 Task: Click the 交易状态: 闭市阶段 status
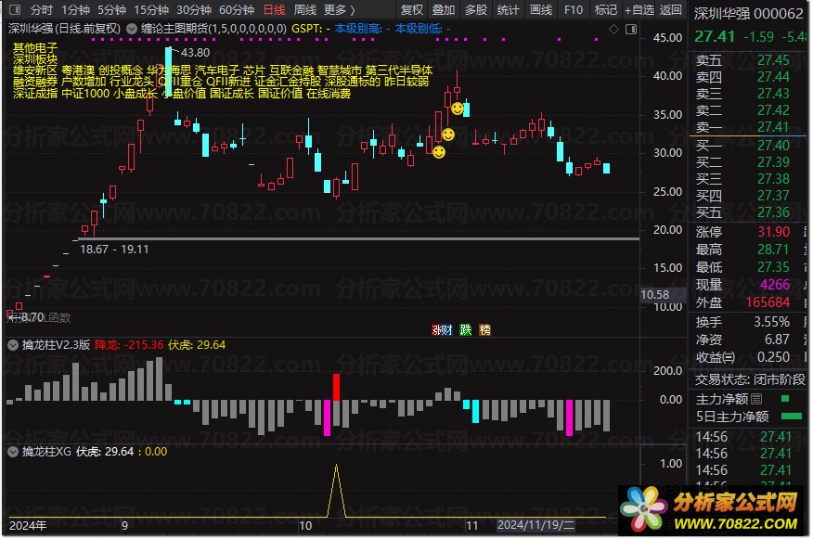tap(750, 379)
